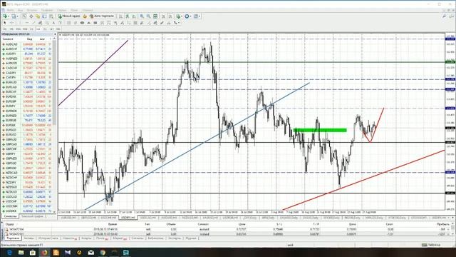The image size is (456, 257).
Task: Toggle the Navigator panel icon
Action: pyautogui.click(x=38, y=16)
